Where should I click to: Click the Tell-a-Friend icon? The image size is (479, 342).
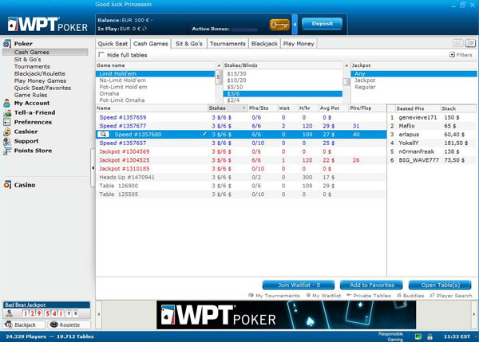7,112
